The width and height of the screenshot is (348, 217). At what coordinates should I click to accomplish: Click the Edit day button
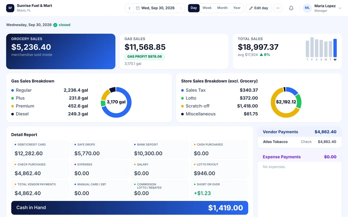tap(258, 8)
